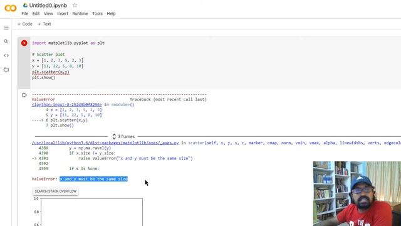Open the table of contents sidebar
Image resolution: width=401 pixels, height=226 pixels.
click(x=6, y=28)
